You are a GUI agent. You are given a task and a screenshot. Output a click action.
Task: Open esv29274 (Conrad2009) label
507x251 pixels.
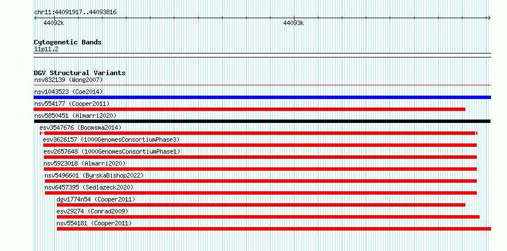92,211
